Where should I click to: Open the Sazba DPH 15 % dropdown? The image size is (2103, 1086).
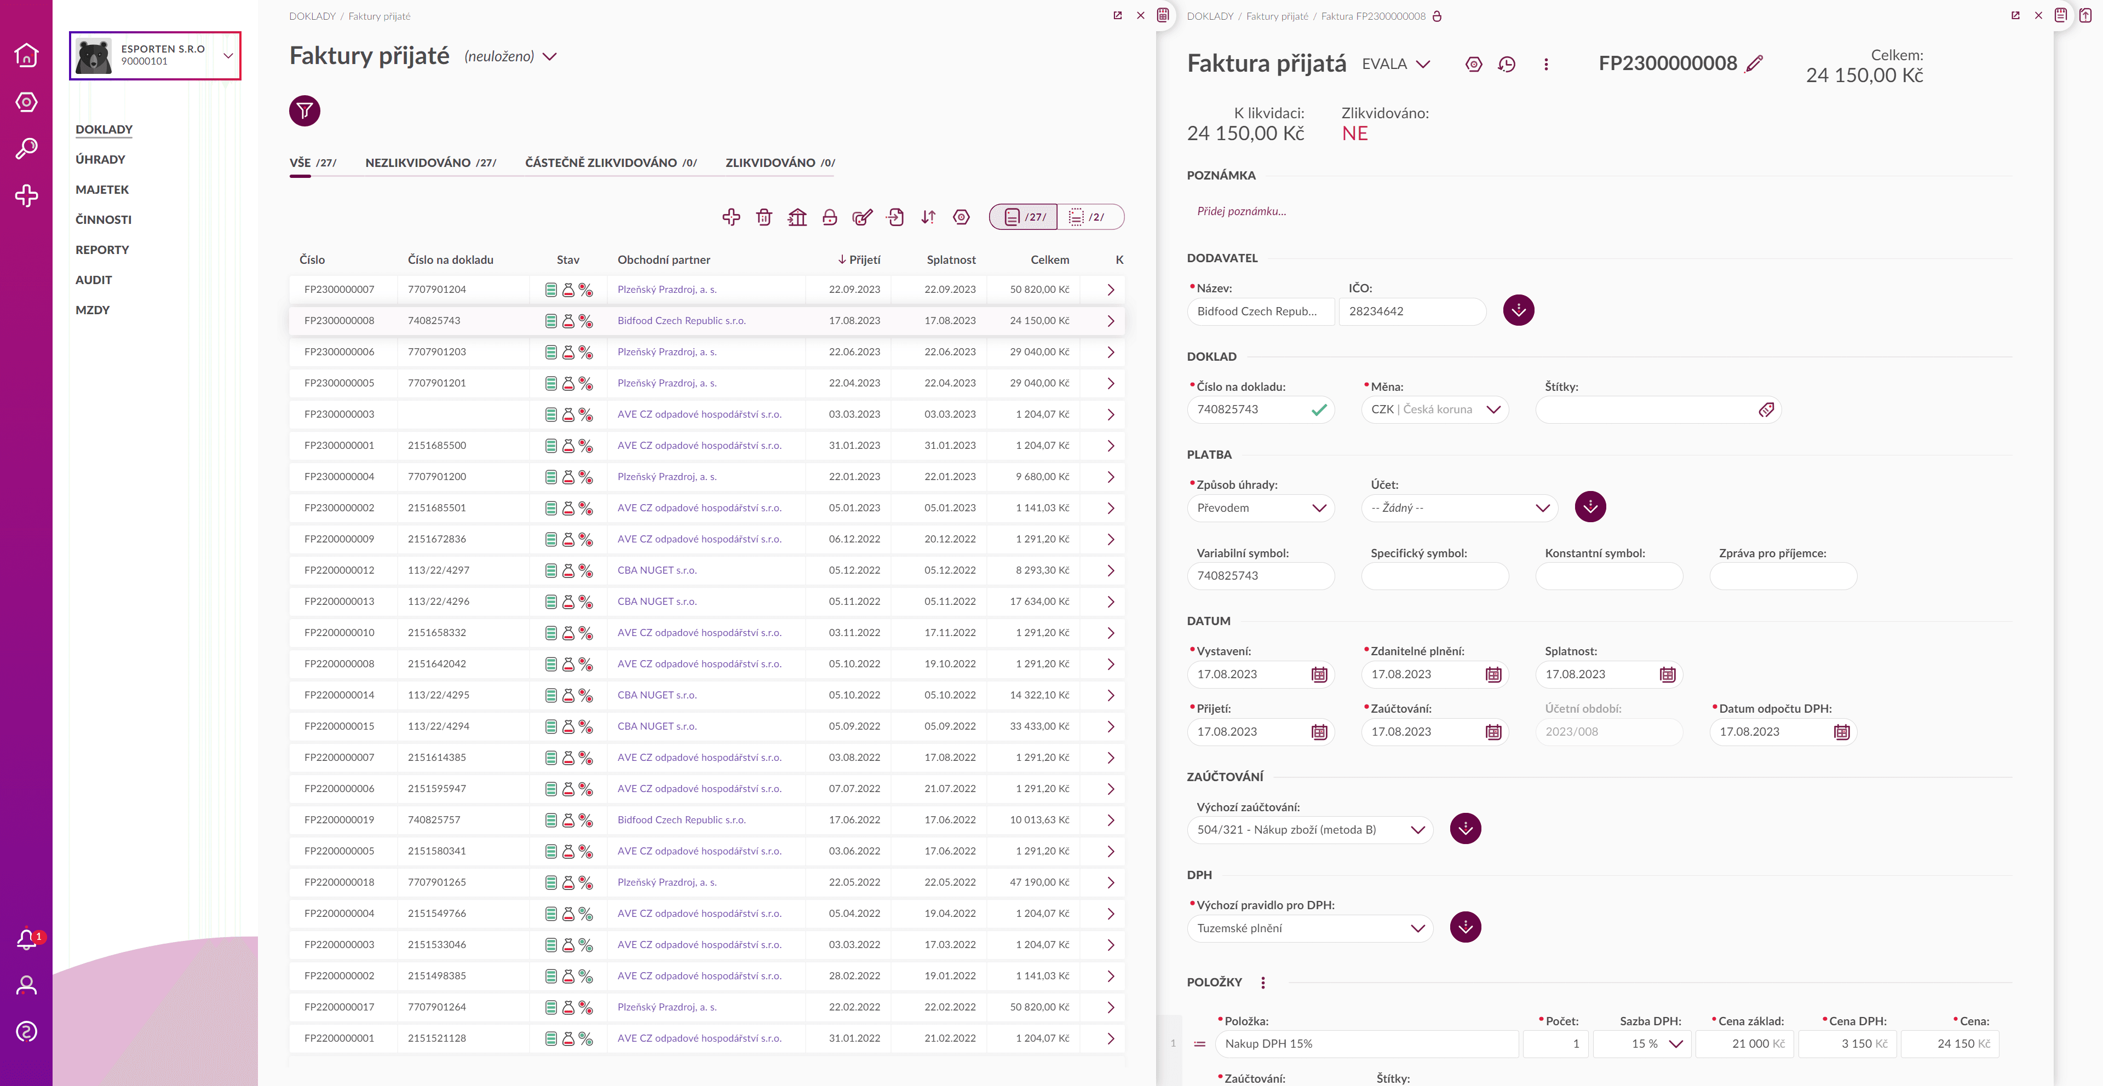[1642, 1044]
